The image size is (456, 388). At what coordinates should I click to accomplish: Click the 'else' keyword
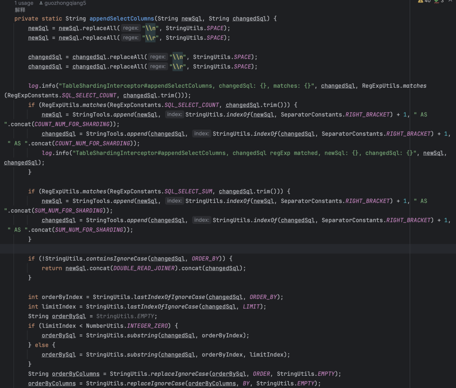(41, 345)
